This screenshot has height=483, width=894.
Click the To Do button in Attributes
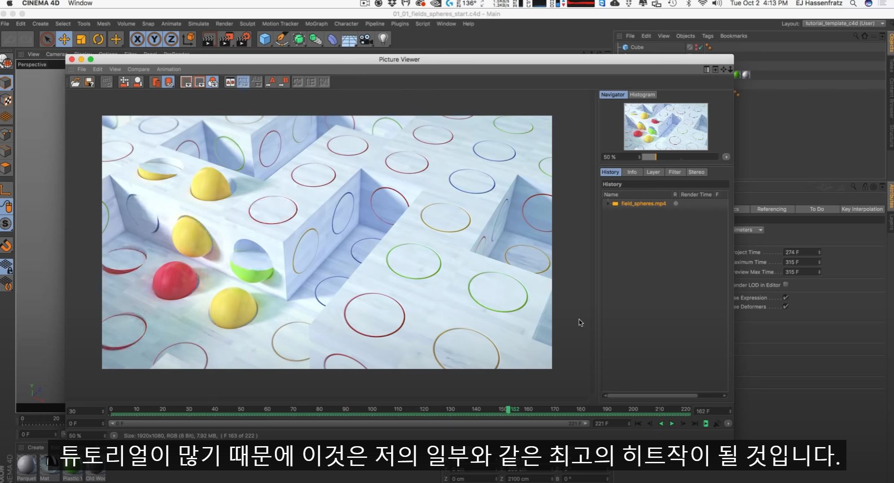click(817, 209)
